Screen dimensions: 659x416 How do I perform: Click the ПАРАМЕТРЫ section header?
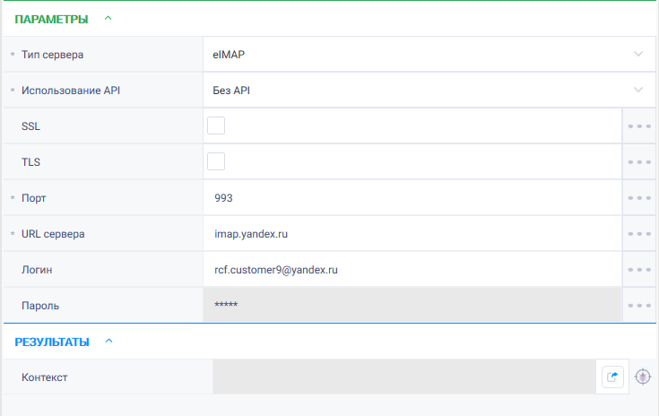coord(51,20)
